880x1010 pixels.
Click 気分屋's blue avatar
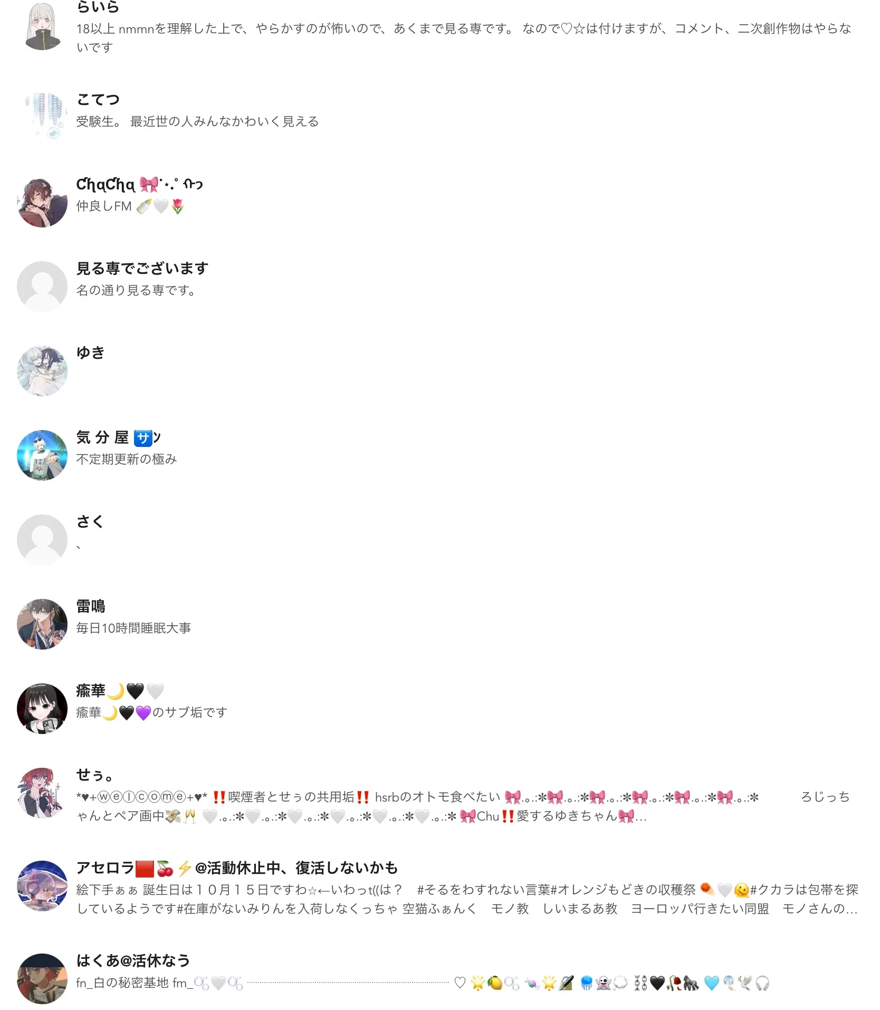[42, 455]
